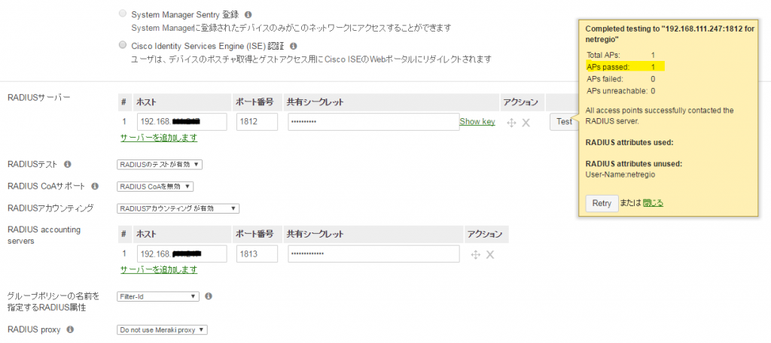Click info icon beside Filter-Id dropdown

coord(209,296)
